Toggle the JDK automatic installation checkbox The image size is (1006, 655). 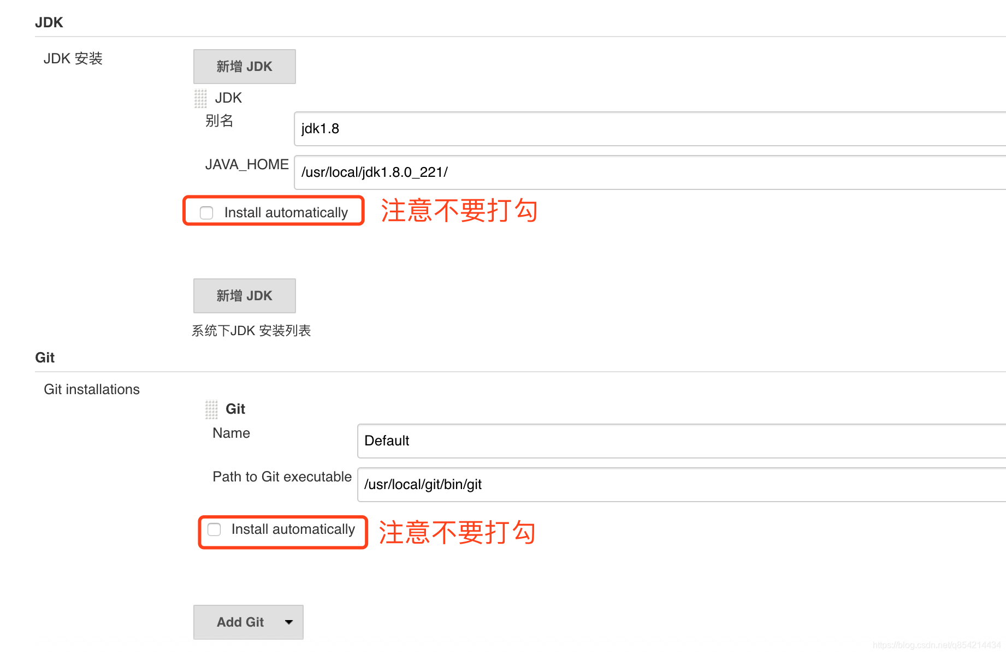[206, 213]
